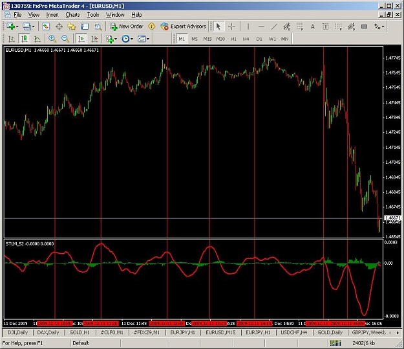The height and width of the screenshot is (349, 404).
Task: Select the Fibonacci Time Zones tool
Action: point(338,27)
